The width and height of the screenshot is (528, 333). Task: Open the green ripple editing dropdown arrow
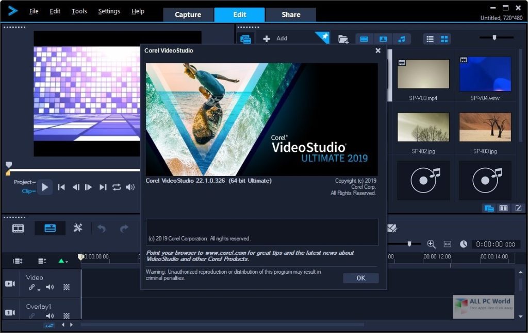pyautogui.click(x=67, y=261)
